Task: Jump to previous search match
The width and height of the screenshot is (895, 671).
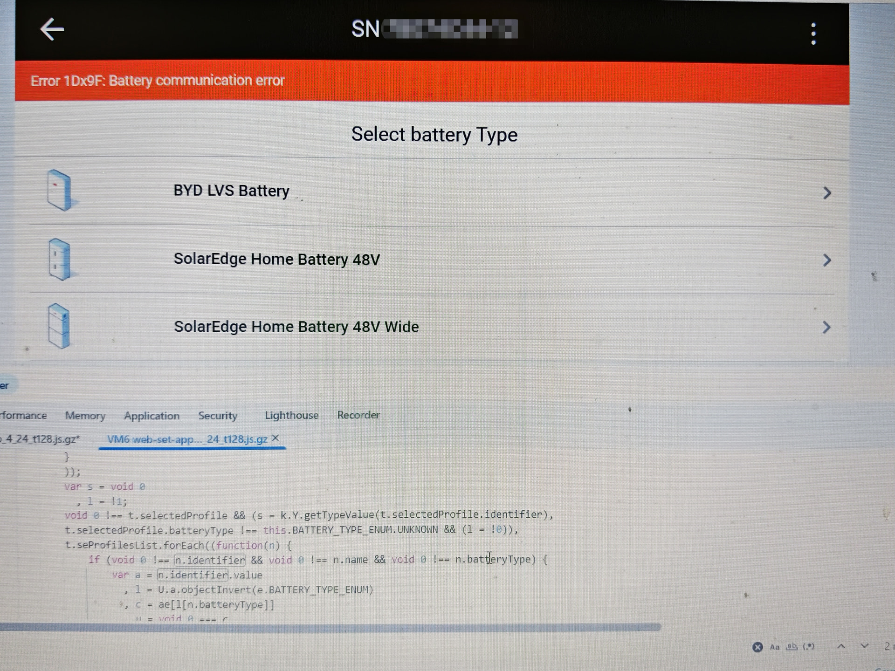Action: pos(841,646)
